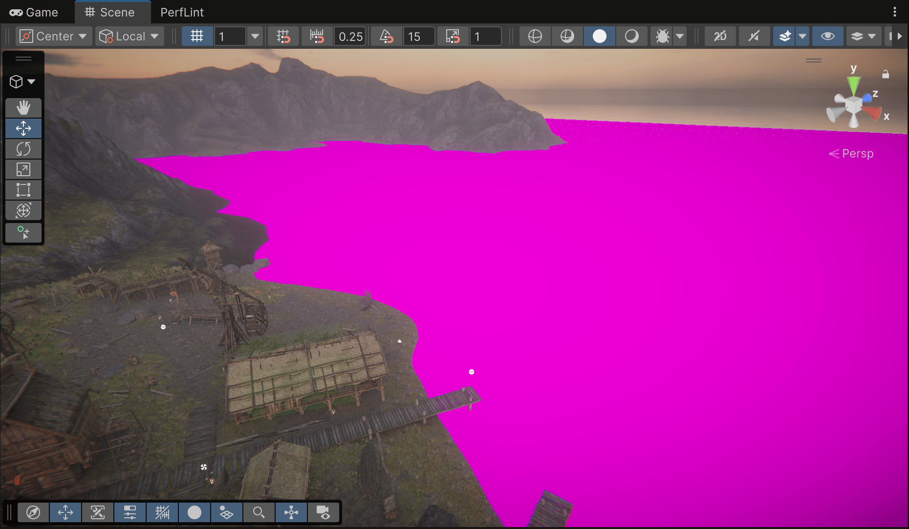Screen dimensions: 909x529
Task: Click the increment snap move icon beside 0.25
Action: coord(317,36)
